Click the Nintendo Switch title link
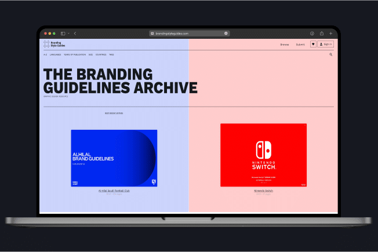The image size is (378, 252). pyautogui.click(x=263, y=191)
